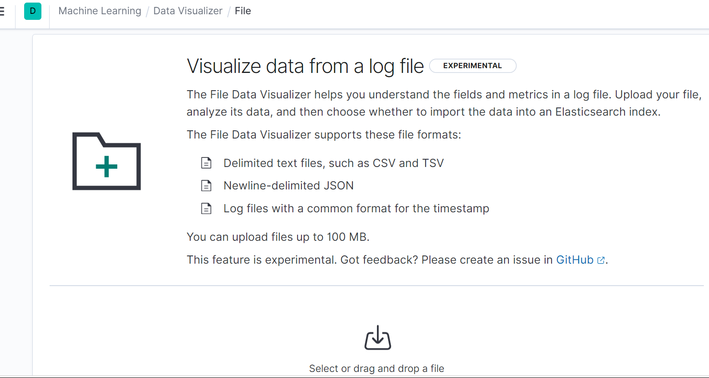
Task: Click the green D space avatar
Action: coord(33,11)
